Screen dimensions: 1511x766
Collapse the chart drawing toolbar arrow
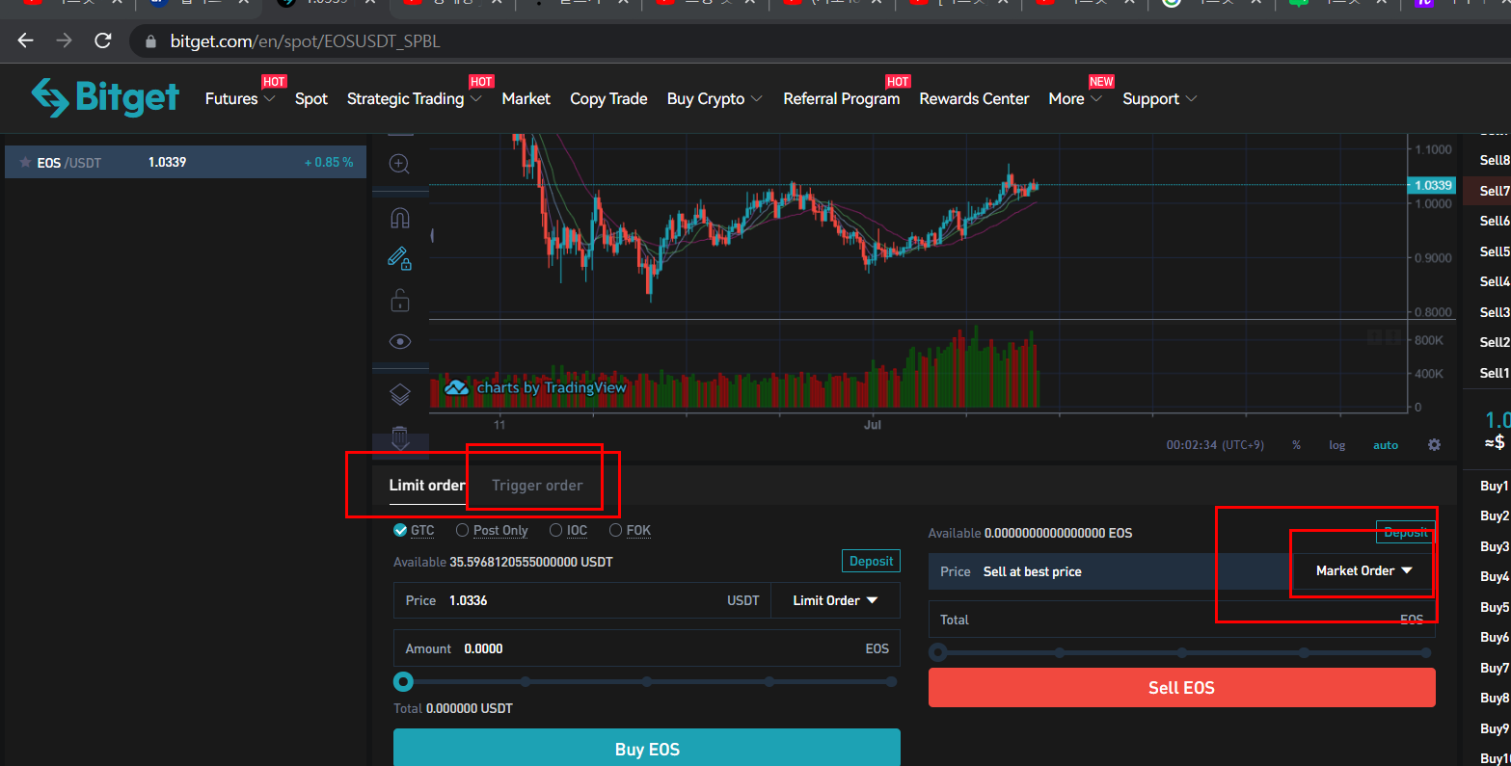tap(432, 234)
